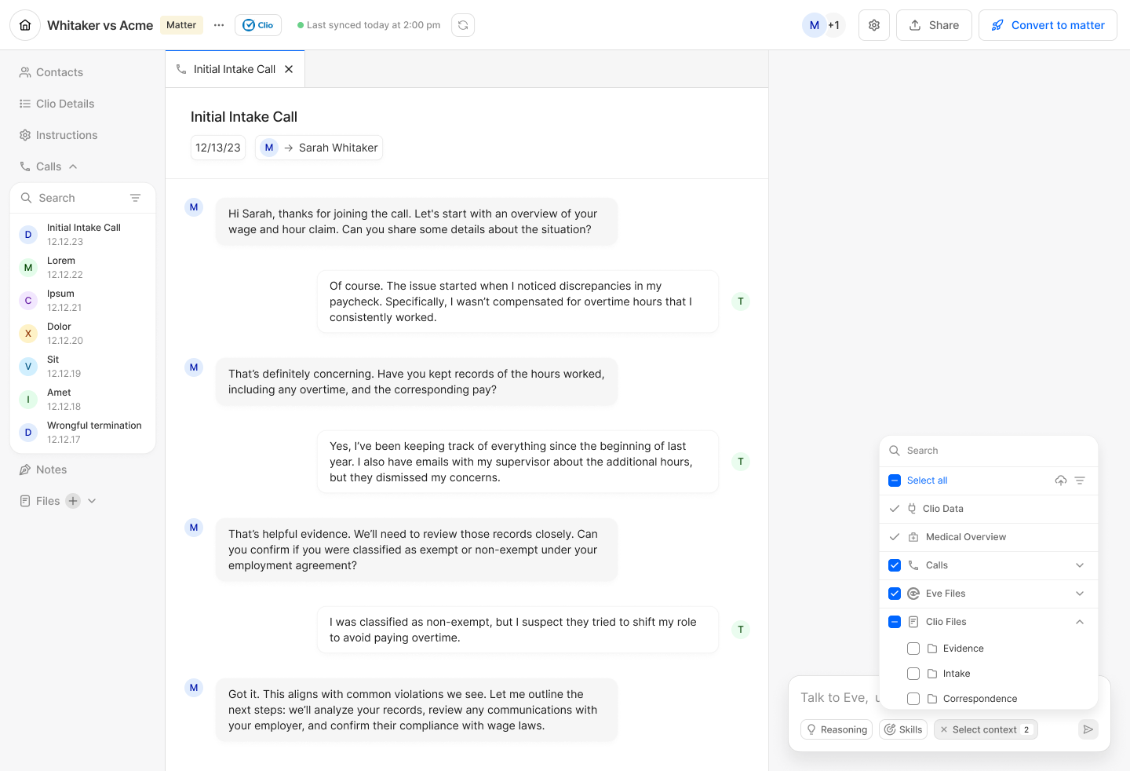Close the Initial Intake Call tab
The width and height of the screenshot is (1130, 771).
(x=289, y=69)
